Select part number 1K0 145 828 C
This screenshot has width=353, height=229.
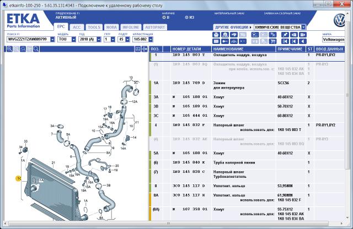pyautogui.click(x=189, y=172)
